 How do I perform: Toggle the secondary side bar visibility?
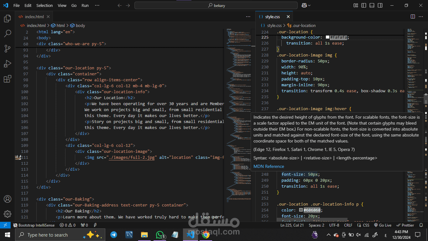380,5
